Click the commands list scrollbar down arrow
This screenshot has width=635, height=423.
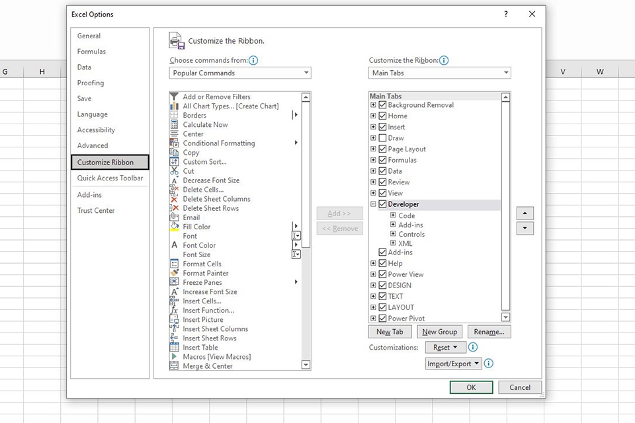pos(306,365)
